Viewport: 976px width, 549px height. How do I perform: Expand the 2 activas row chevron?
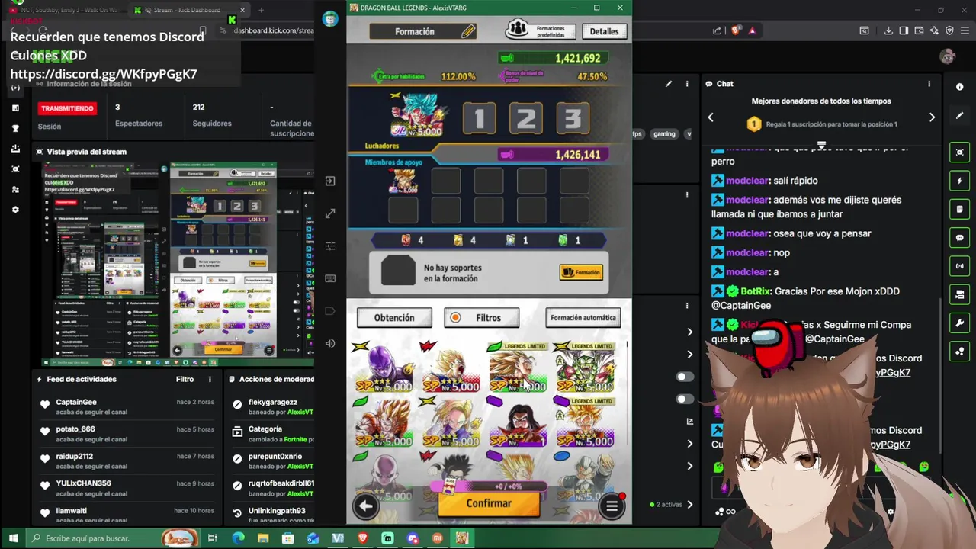690,504
